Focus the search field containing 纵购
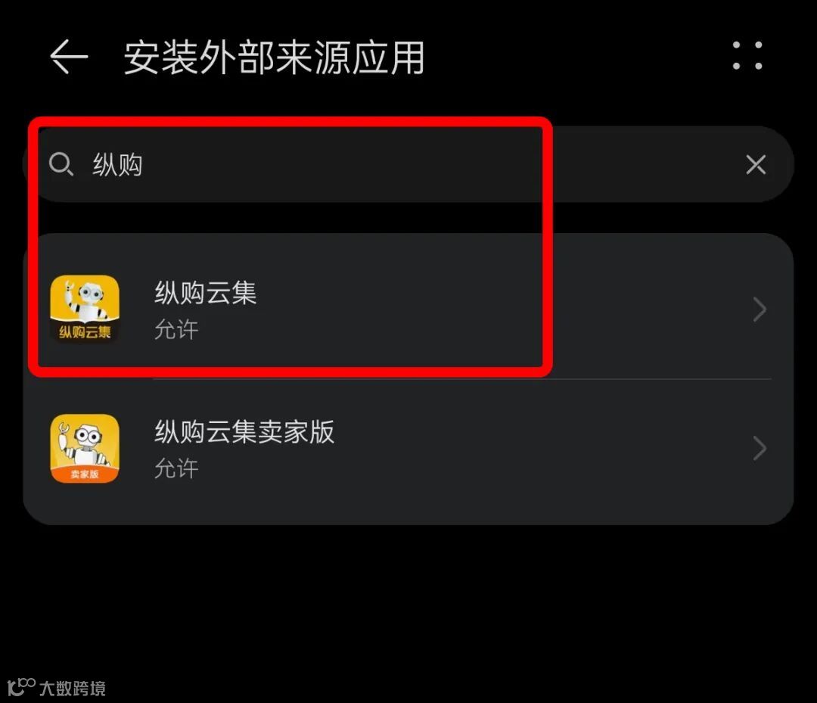Image resolution: width=817 pixels, height=703 pixels. [x=408, y=164]
